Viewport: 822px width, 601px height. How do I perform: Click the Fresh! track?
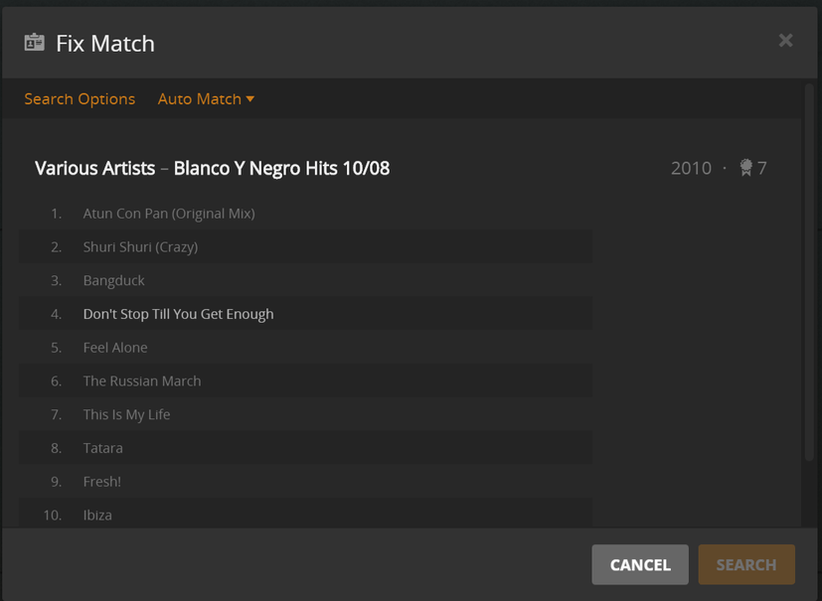[102, 482]
